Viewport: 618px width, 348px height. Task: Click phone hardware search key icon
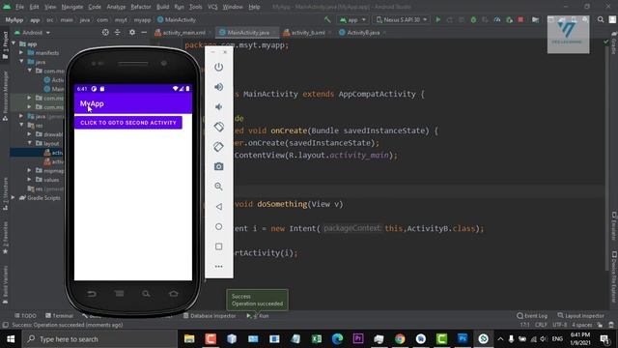point(146,294)
